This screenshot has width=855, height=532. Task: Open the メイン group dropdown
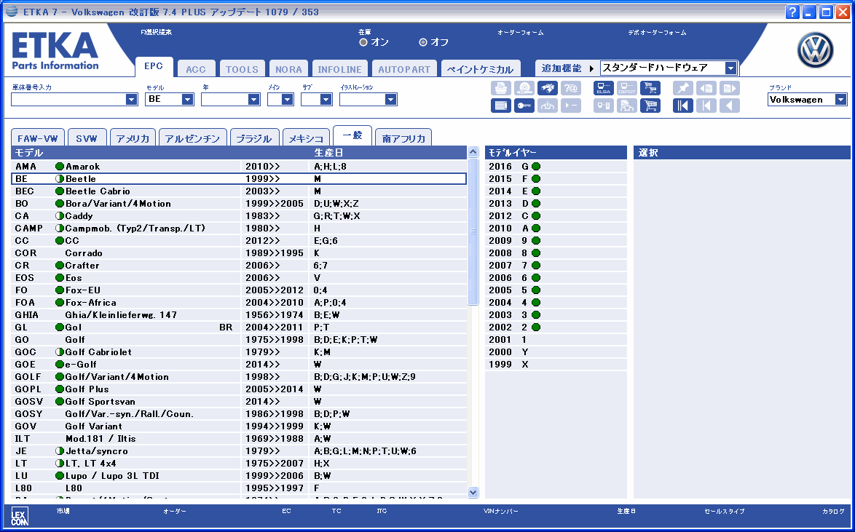point(288,99)
